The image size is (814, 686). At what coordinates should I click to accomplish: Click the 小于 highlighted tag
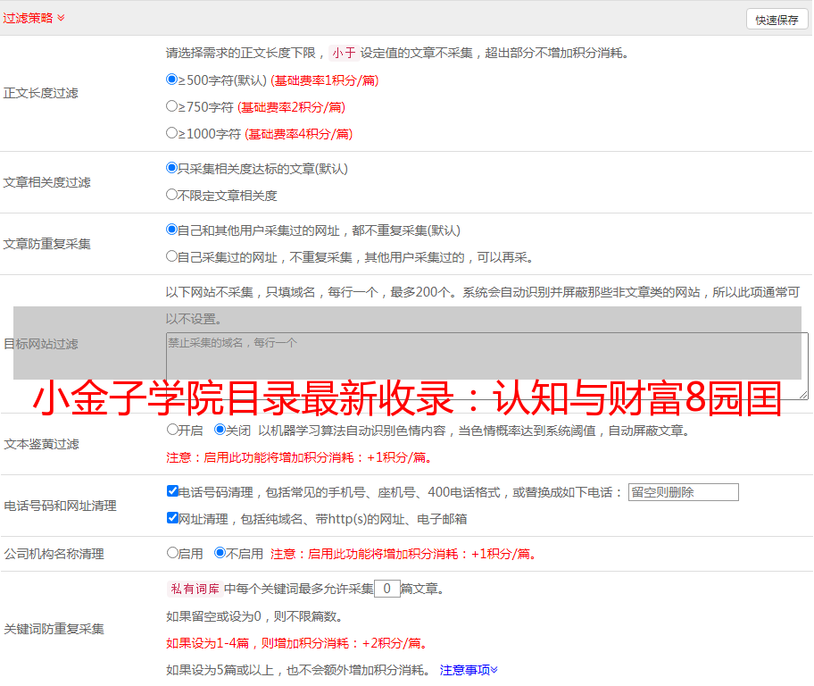point(345,53)
